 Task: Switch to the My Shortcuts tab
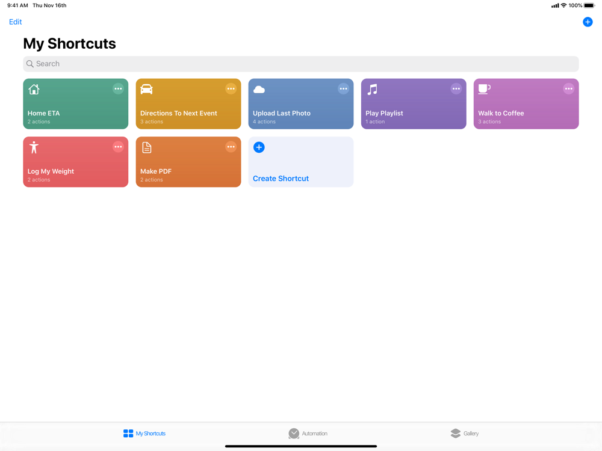pyautogui.click(x=144, y=434)
